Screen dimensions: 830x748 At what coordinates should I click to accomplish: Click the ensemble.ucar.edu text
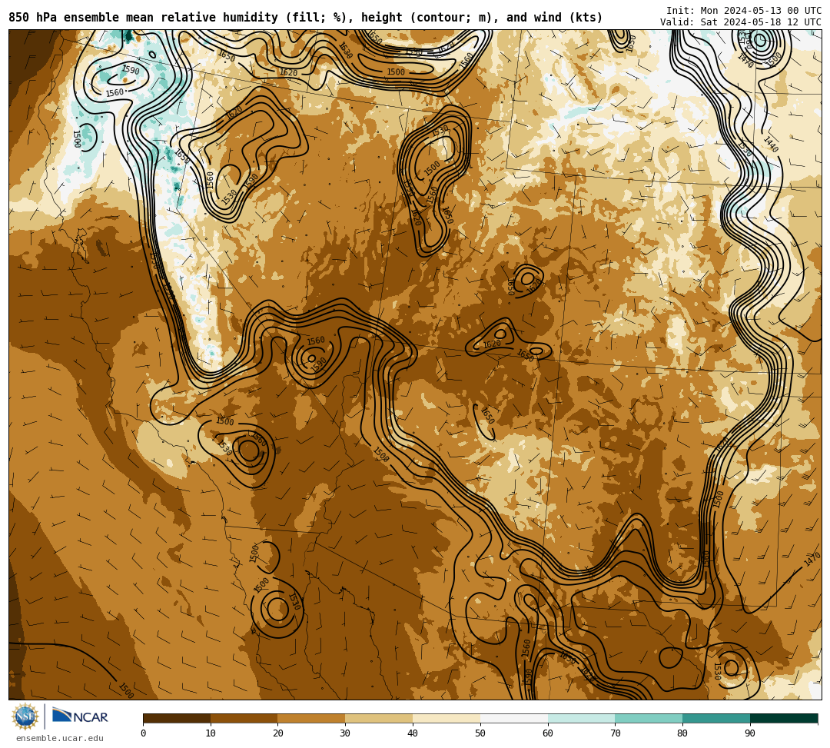coord(60,738)
